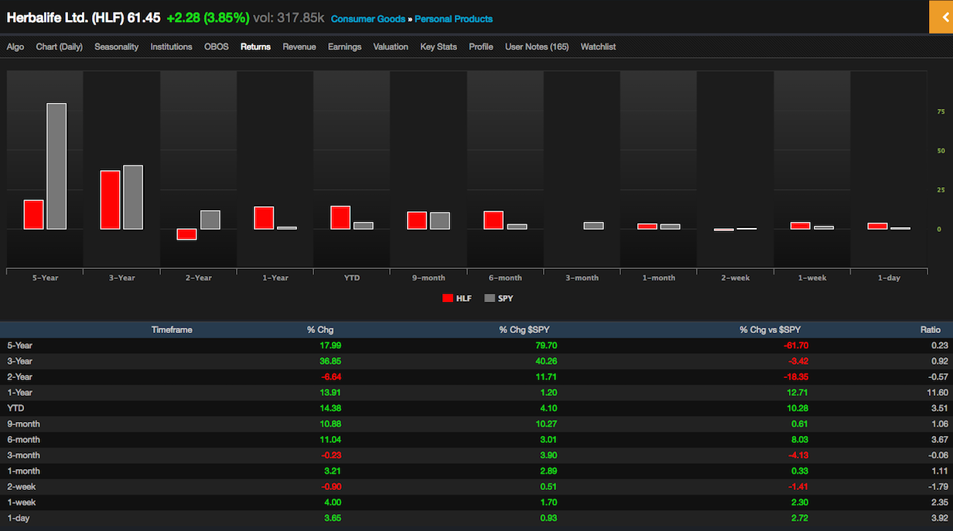Click the red YTD HLF bar
This screenshot has height=531, width=953.
340,217
